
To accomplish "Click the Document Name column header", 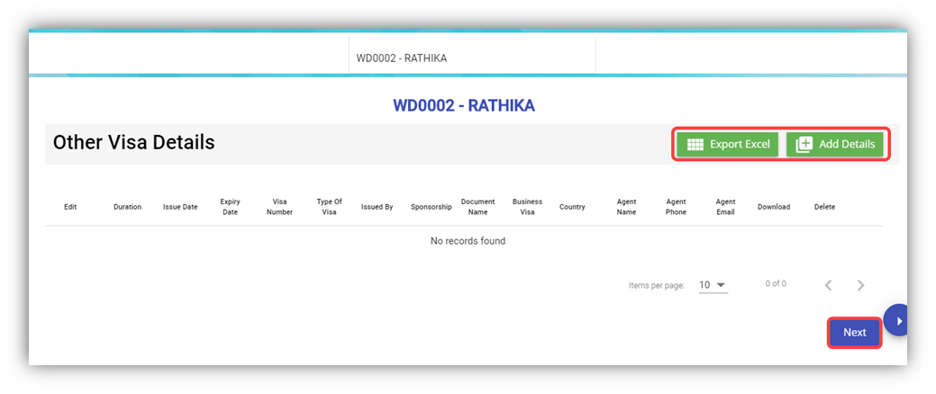I will [477, 207].
